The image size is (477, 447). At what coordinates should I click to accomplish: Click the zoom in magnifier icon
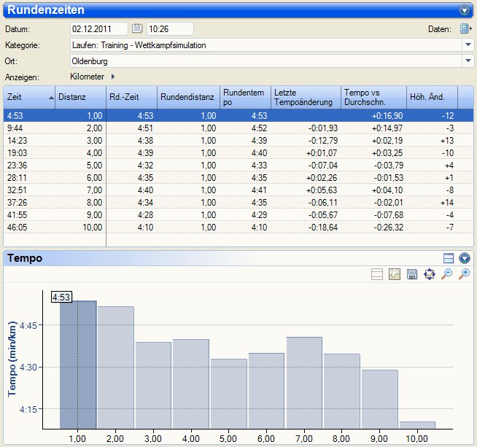[x=464, y=274]
